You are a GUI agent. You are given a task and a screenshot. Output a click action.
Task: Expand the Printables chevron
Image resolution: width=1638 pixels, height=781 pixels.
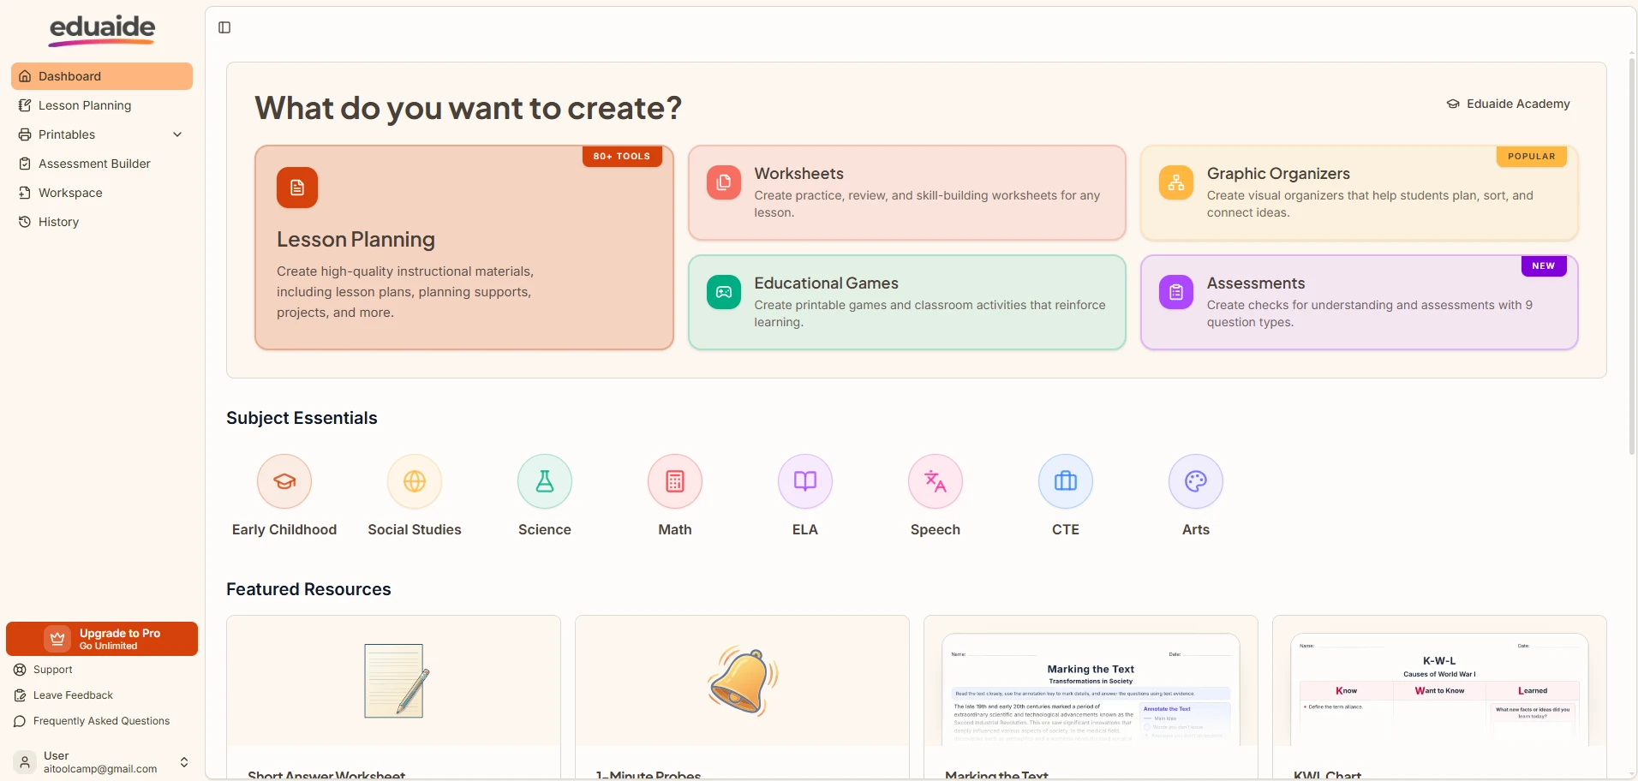click(x=177, y=134)
